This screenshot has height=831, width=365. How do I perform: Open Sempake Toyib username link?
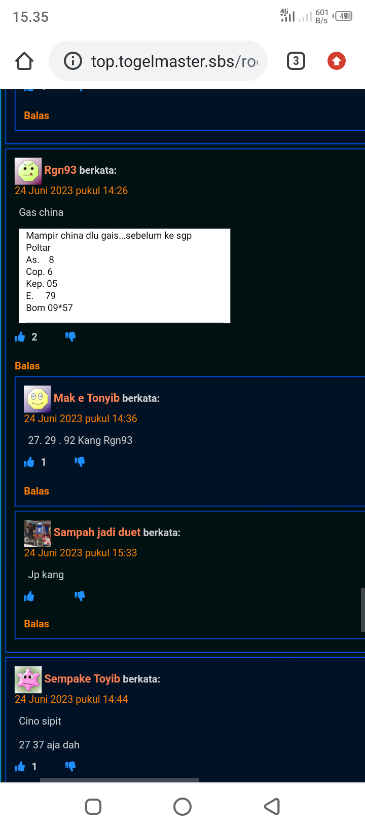pos(82,678)
